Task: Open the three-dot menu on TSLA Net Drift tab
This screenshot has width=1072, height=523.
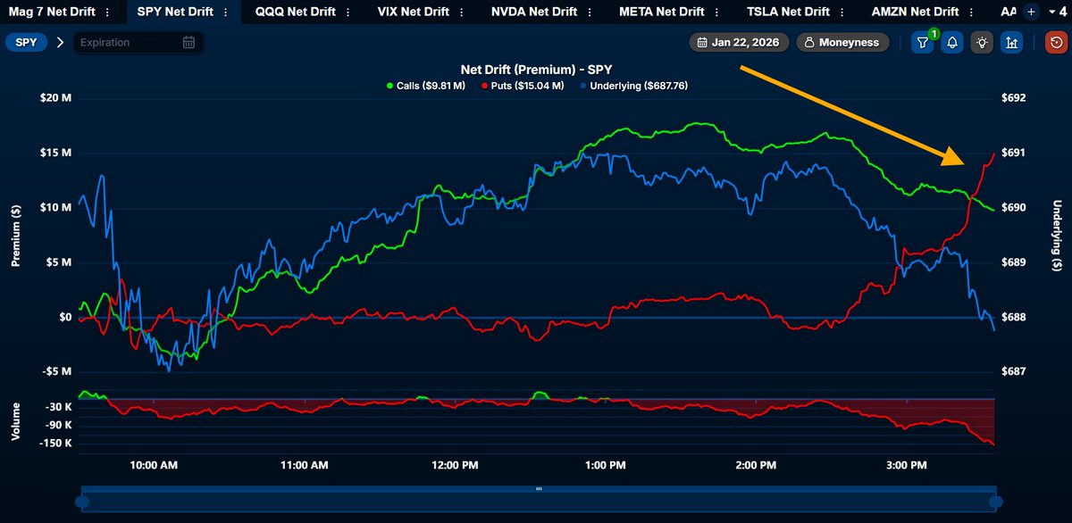Action: (842, 12)
